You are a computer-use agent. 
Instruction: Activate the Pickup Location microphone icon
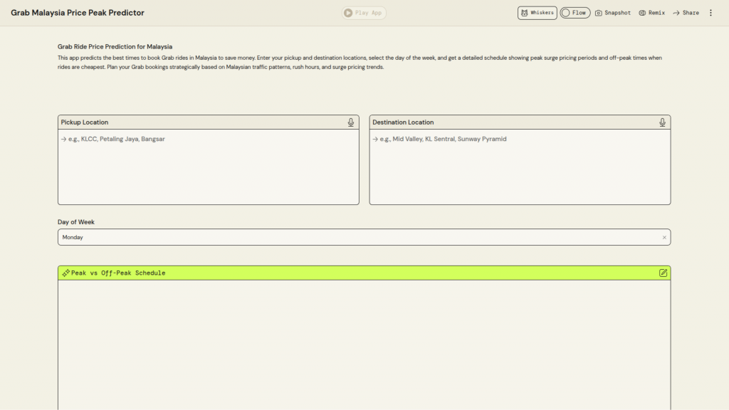[x=351, y=122]
